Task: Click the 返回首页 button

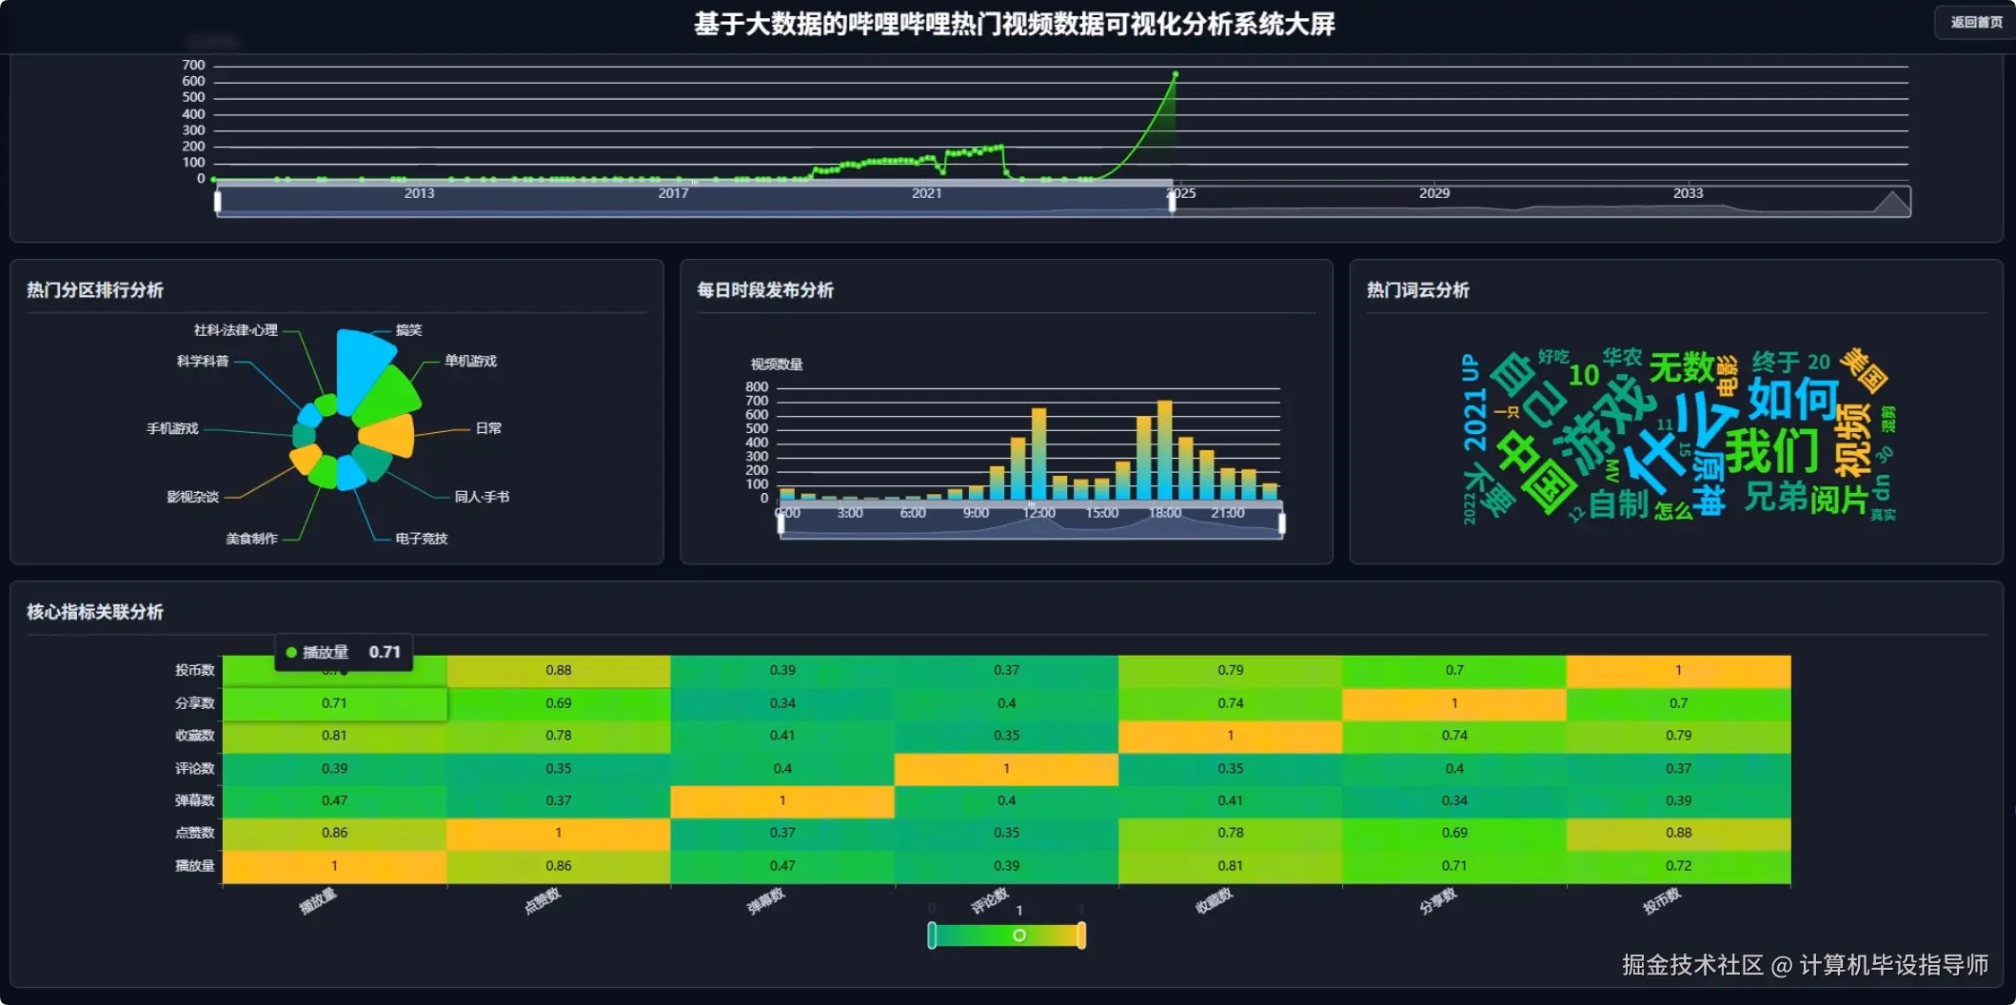Action: [x=1976, y=22]
